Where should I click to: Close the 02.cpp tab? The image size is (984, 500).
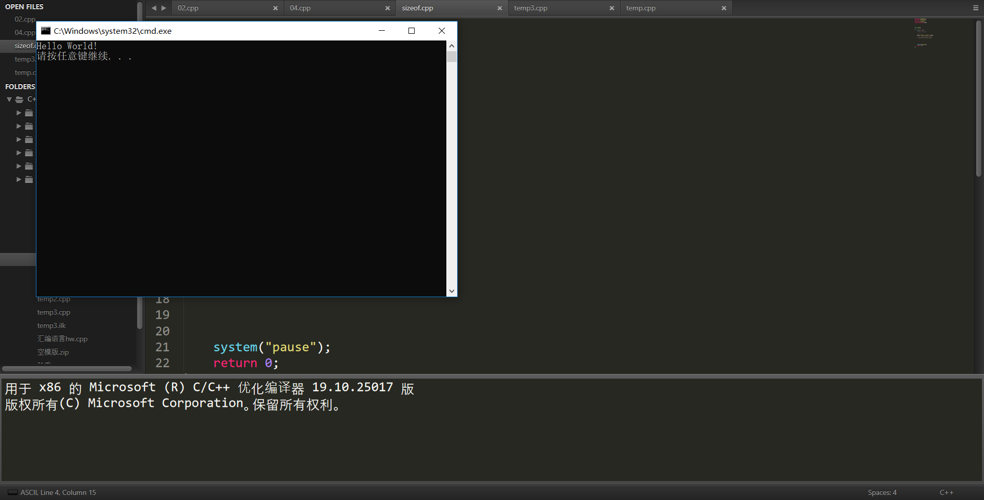[x=275, y=8]
